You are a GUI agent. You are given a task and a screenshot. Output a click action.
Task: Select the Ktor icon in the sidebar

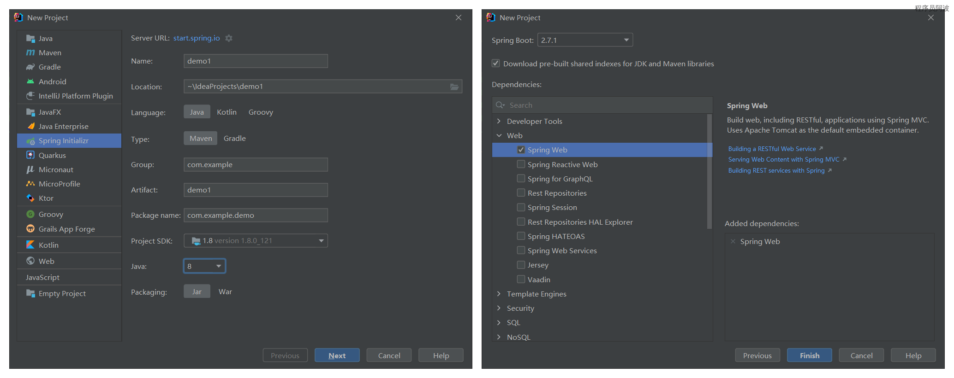tap(30, 198)
